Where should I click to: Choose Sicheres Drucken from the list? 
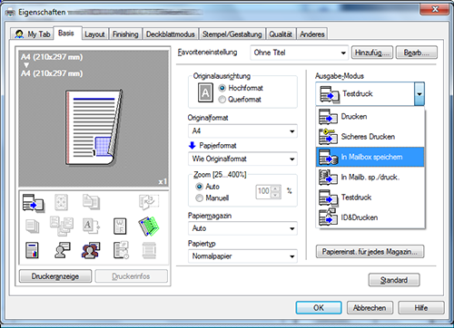point(370,137)
